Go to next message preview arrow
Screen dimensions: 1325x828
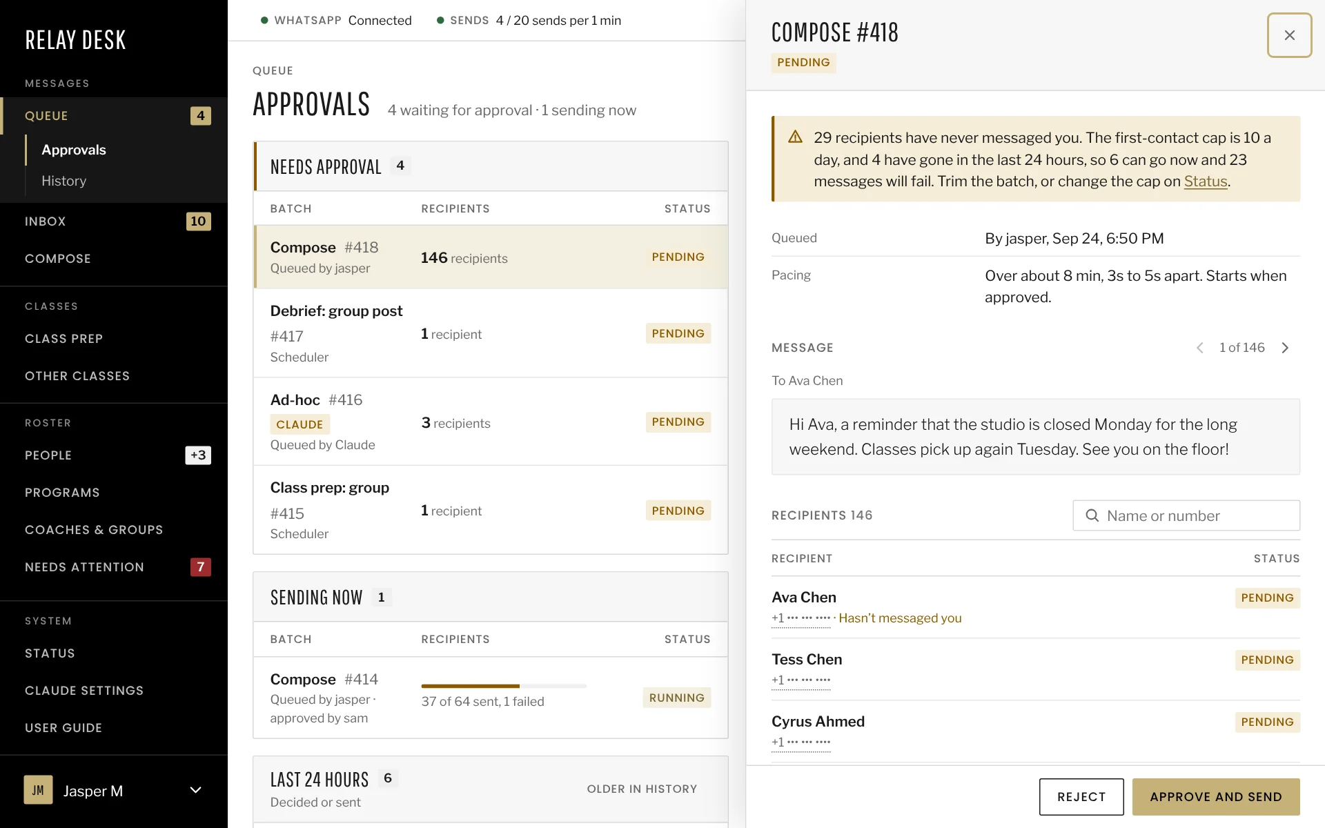[1285, 348]
